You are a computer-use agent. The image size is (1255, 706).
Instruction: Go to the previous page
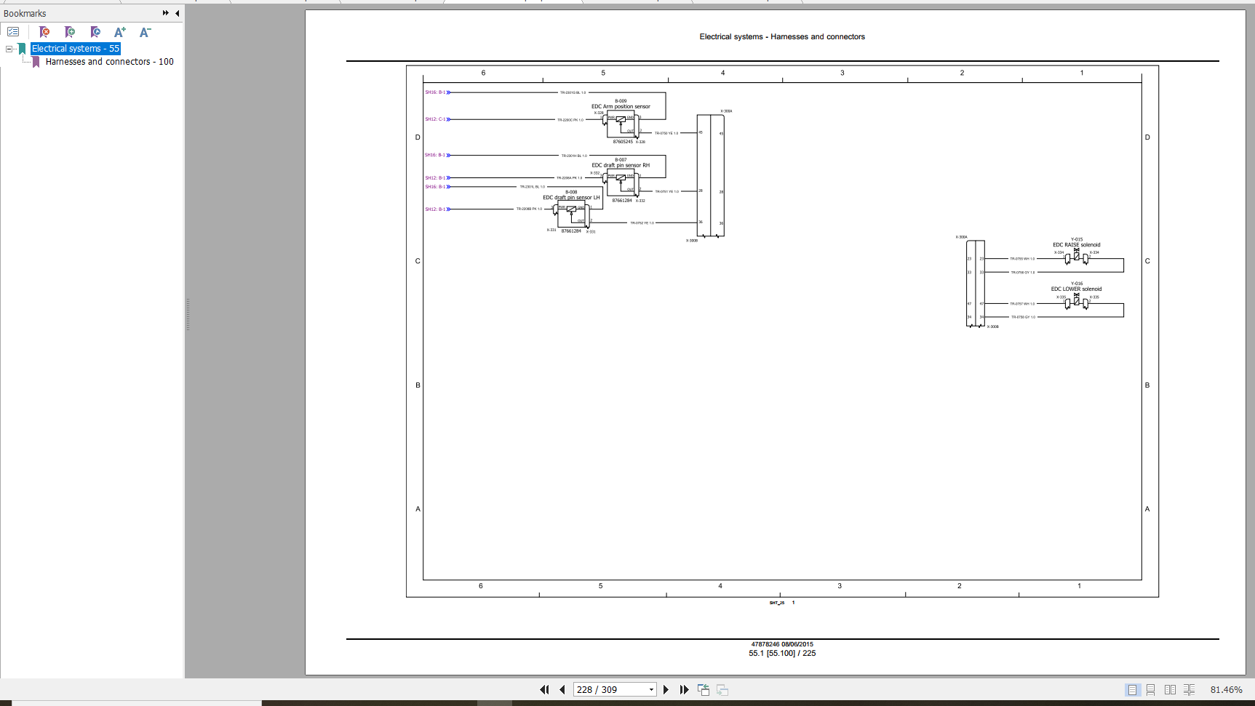tap(562, 689)
